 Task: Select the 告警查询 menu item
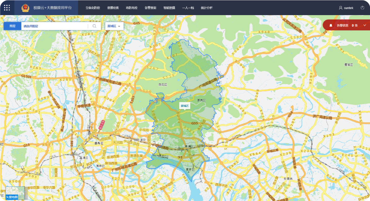(x=150, y=8)
